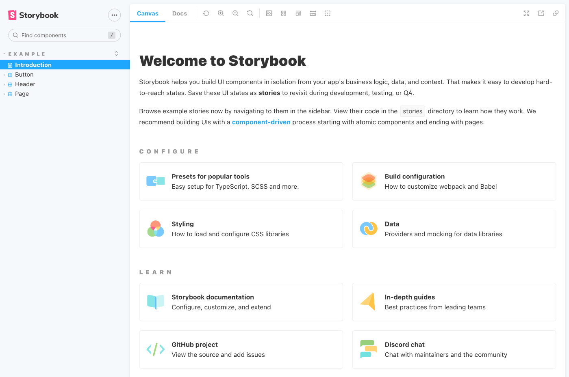Click the remount component refresh icon
The width and height of the screenshot is (569, 377).
[206, 13]
